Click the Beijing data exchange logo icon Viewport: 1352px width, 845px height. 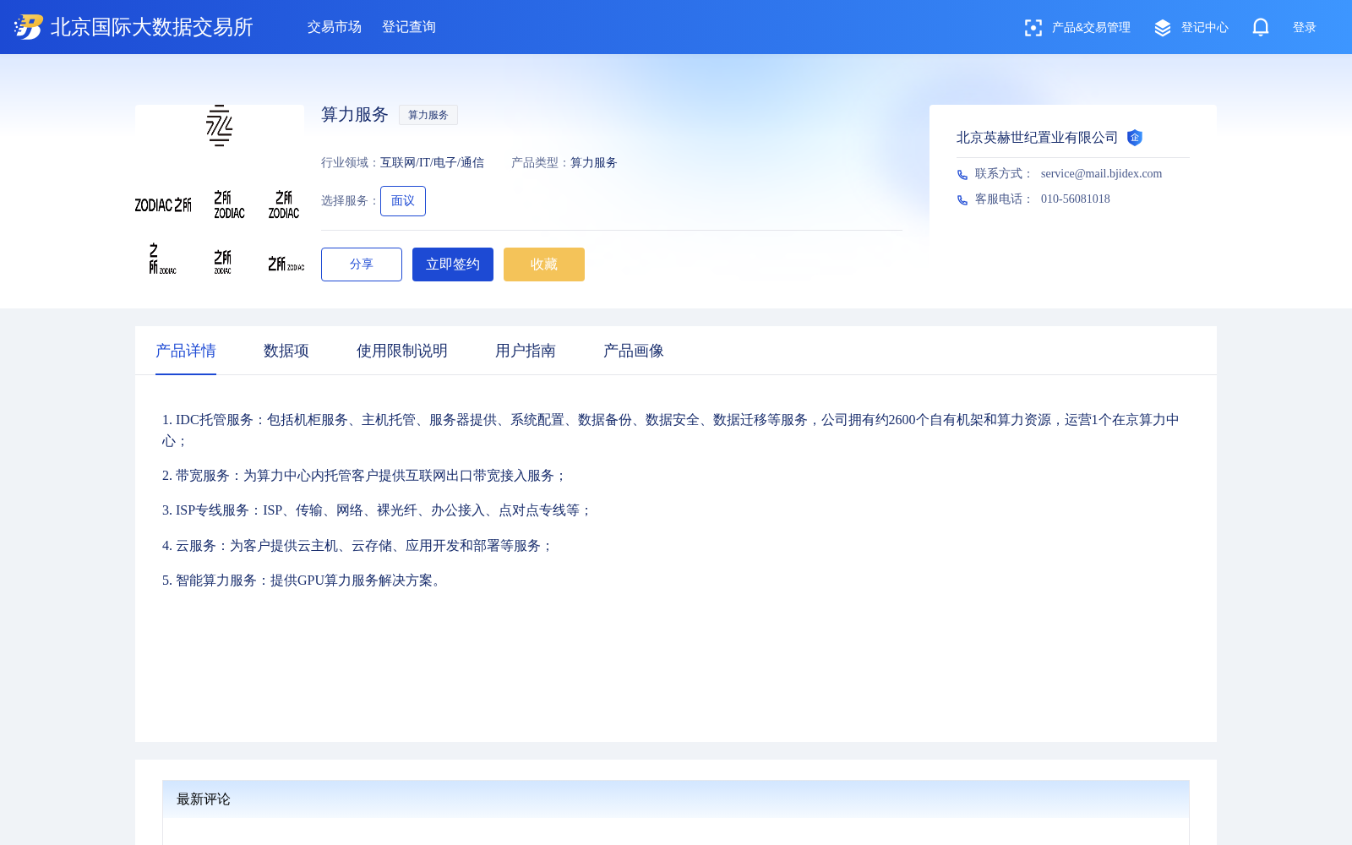(x=29, y=27)
